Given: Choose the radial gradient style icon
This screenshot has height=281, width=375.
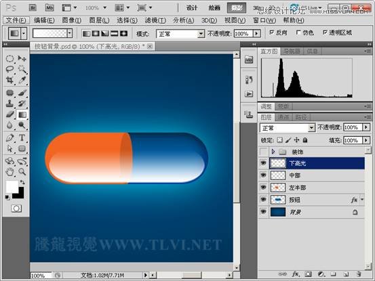Looking at the screenshot, I should [96, 33].
